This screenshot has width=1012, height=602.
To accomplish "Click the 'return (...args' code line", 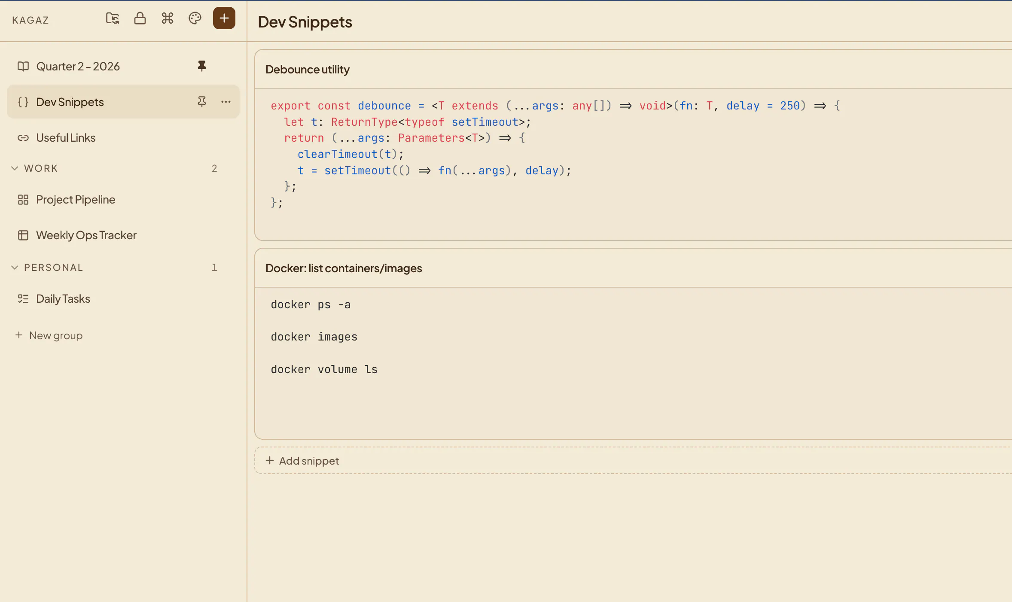I will pyautogui.click(x=404, y=138).
